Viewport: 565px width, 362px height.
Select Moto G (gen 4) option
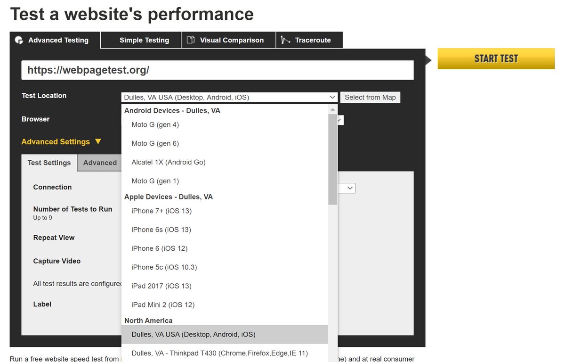tap(225, 125)
